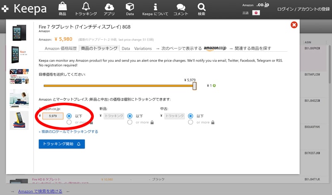Open the トラッキング bell icon in header
The width and height of the screenshot is (332, 195).
(x=86, y=9)
